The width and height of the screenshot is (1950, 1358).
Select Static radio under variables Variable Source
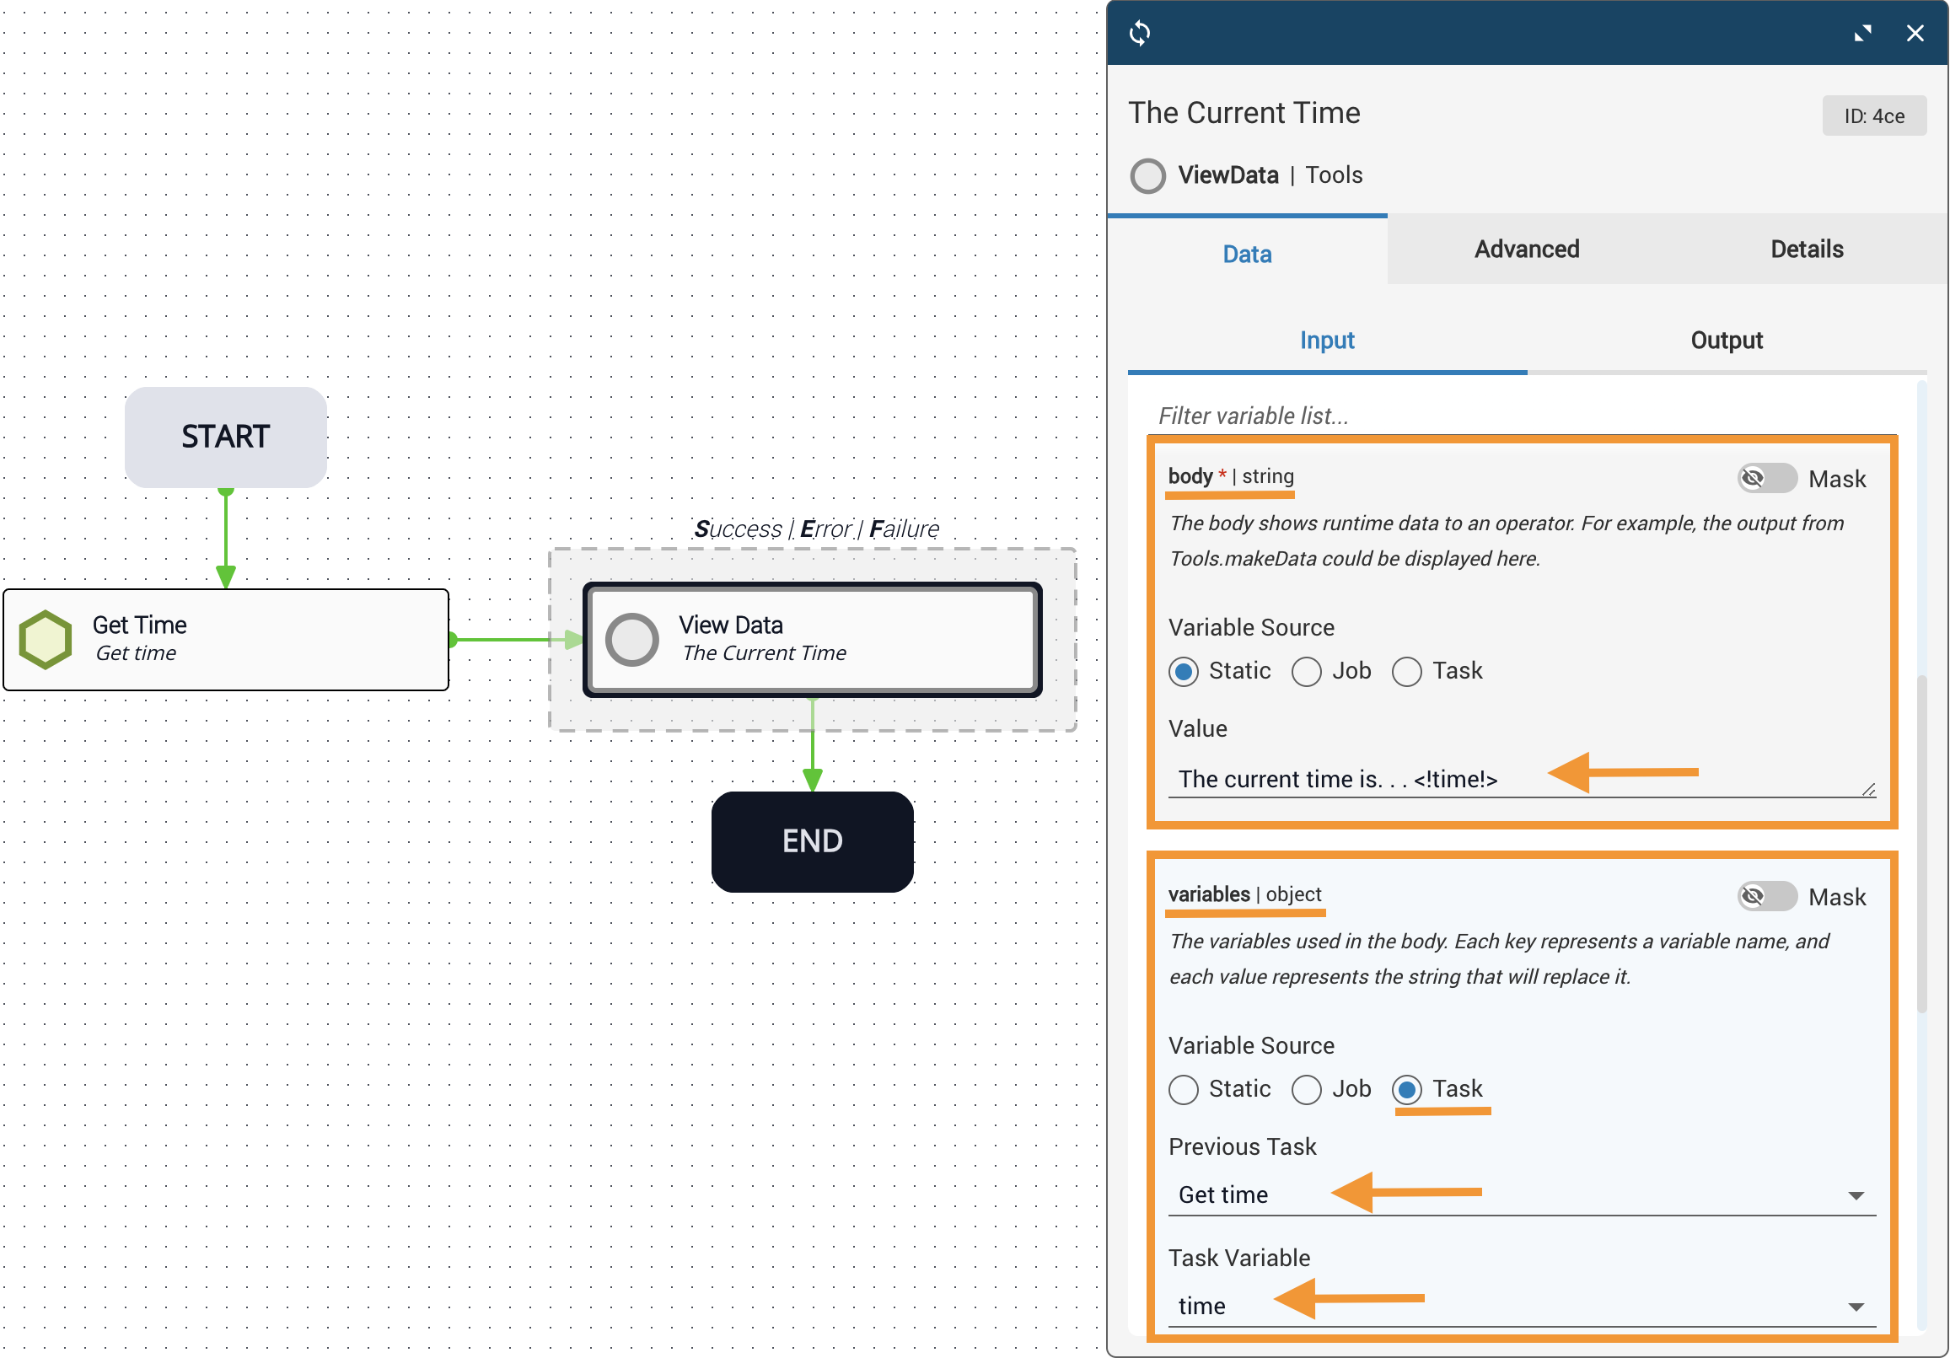pos(1183,1090)
